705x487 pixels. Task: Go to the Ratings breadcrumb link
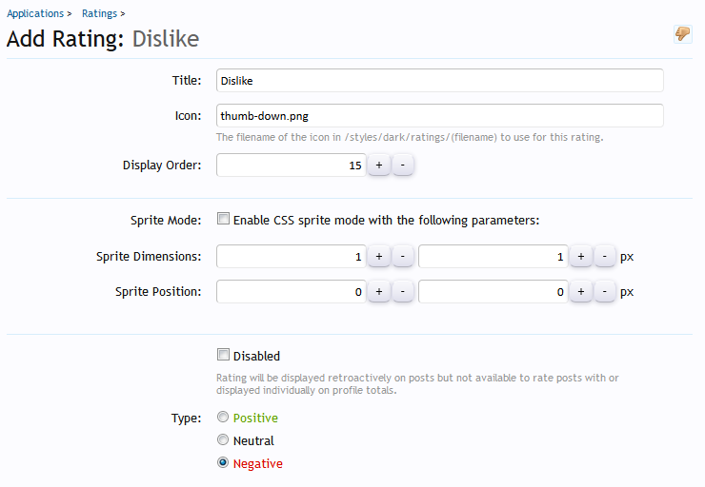tap(99, 13)
